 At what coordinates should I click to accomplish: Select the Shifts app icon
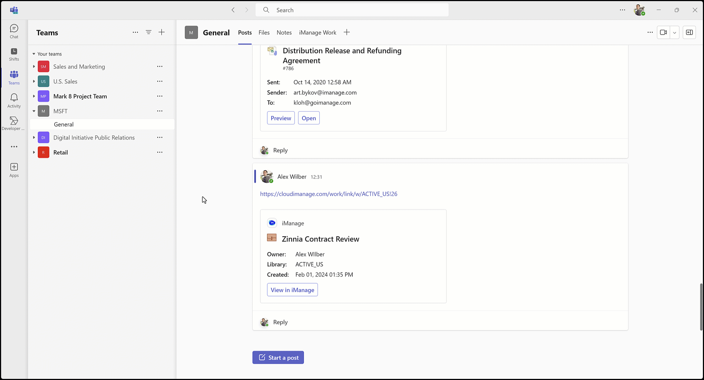(14, 54)
